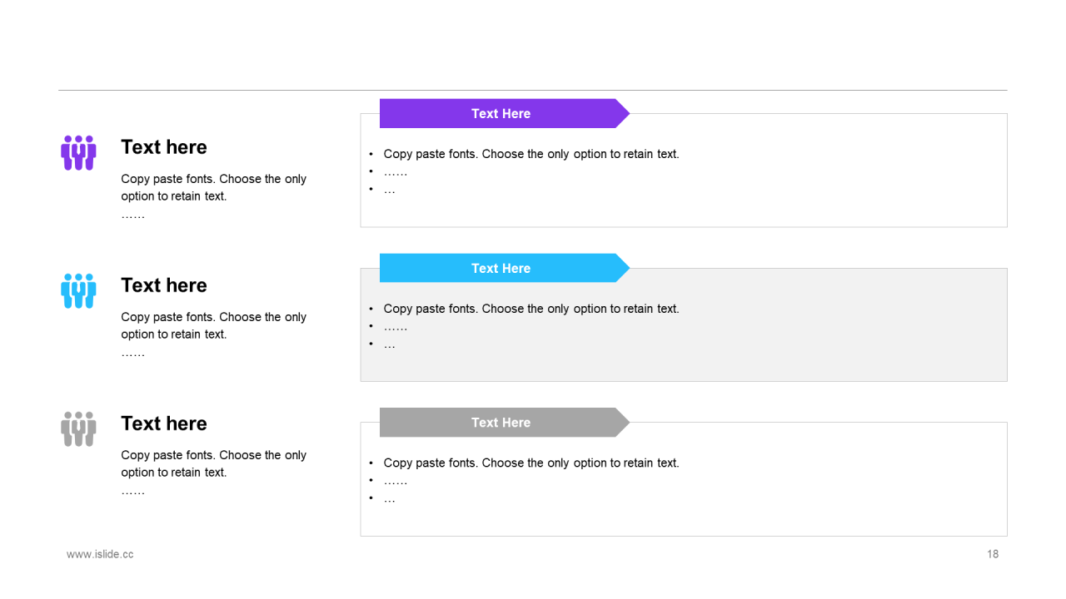This screenshot has width=1066, height=599.
Task: Select the gray 'Text Here' arrow banner
Action: click(505, 423)
